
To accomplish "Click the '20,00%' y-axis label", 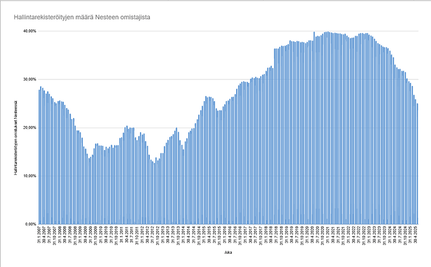I will [29, 128].
